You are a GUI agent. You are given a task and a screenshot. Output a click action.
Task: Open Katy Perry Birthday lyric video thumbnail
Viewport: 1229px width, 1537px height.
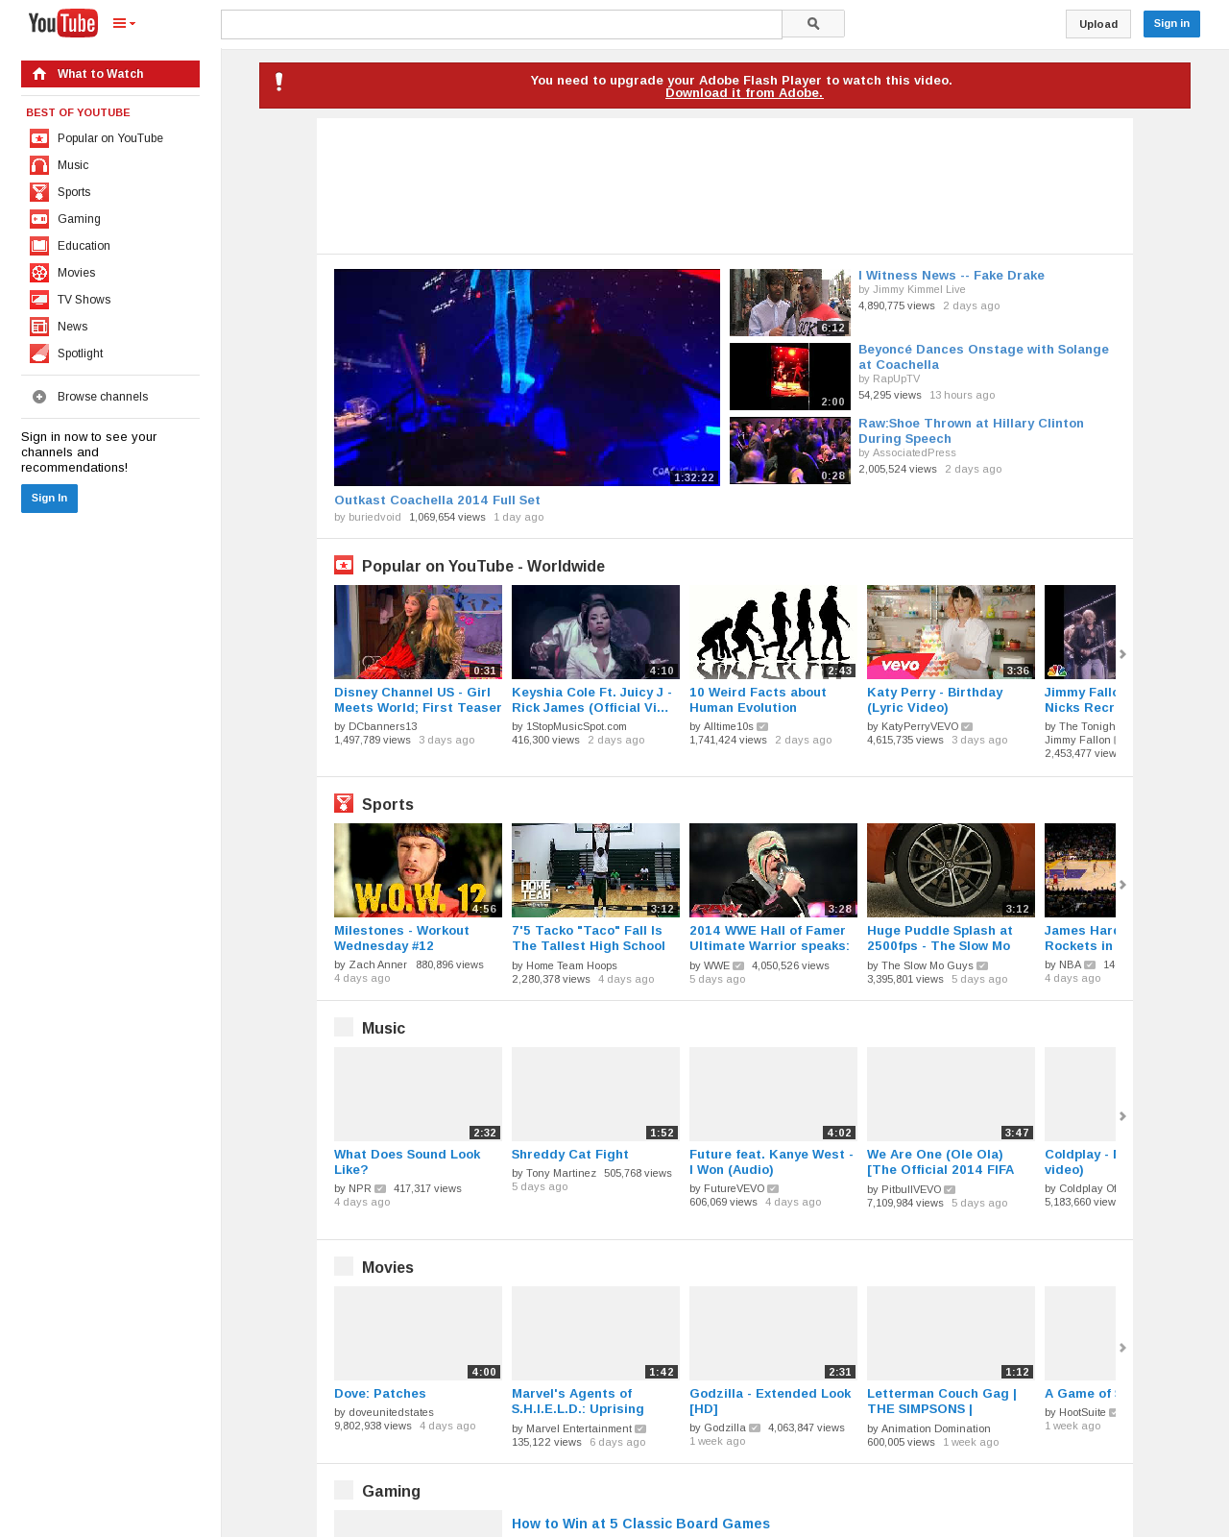[951, 632]
